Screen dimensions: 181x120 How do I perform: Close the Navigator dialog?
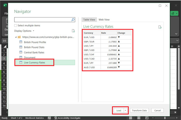pos(166,6)
